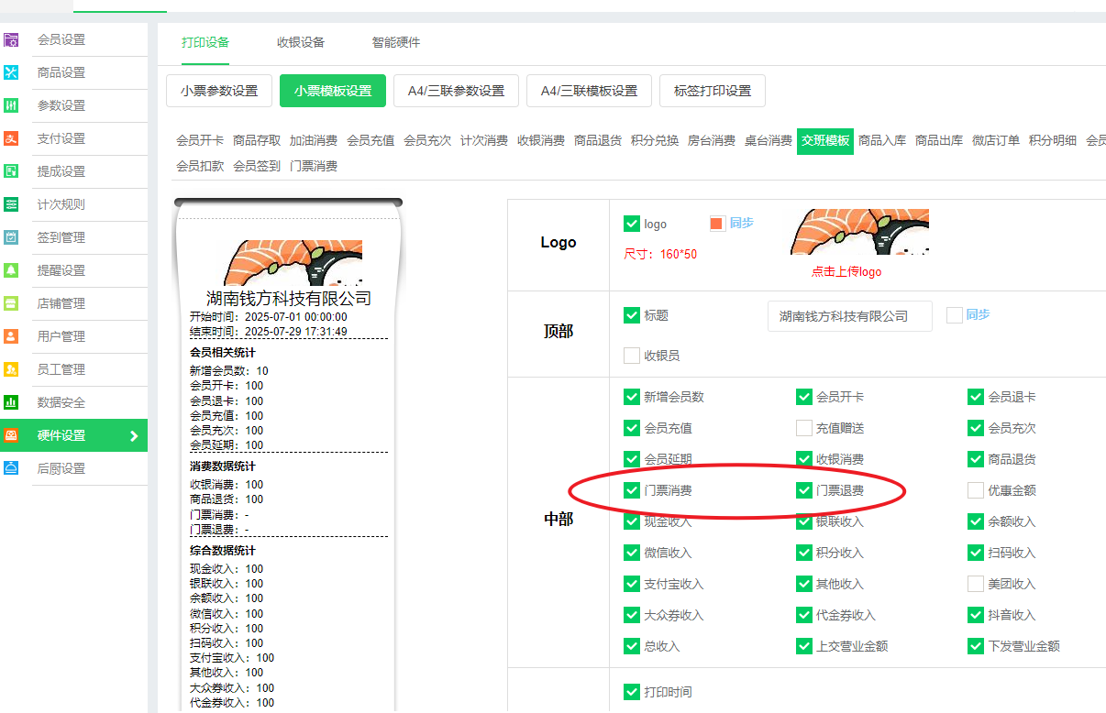Open the 用户管理 sidebar section

click(x=61, y=336)
